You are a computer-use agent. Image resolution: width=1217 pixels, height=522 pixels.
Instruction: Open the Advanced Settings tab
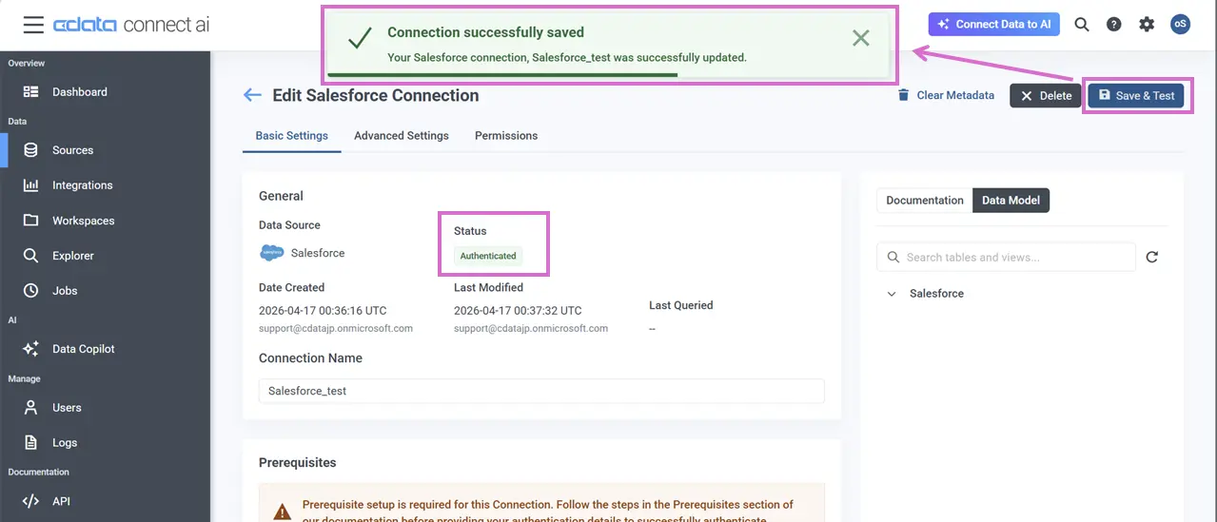click(401, 136)
